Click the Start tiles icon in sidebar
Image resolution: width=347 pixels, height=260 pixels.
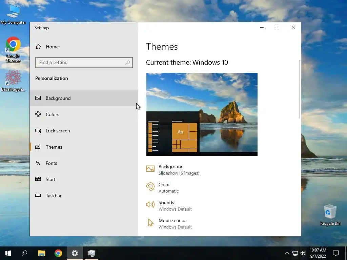click(38, 179)
